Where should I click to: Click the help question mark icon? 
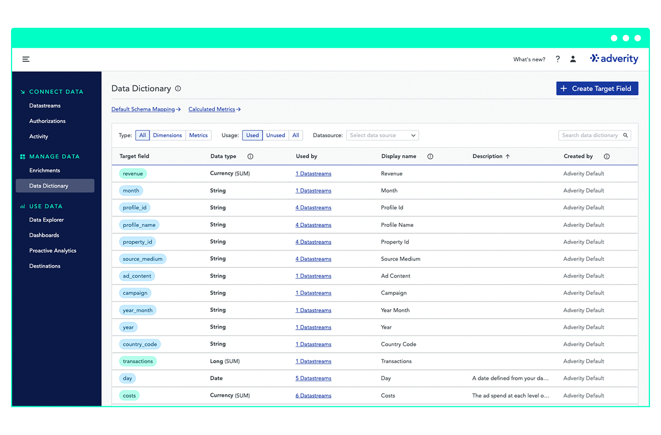(x=557, y=59)
